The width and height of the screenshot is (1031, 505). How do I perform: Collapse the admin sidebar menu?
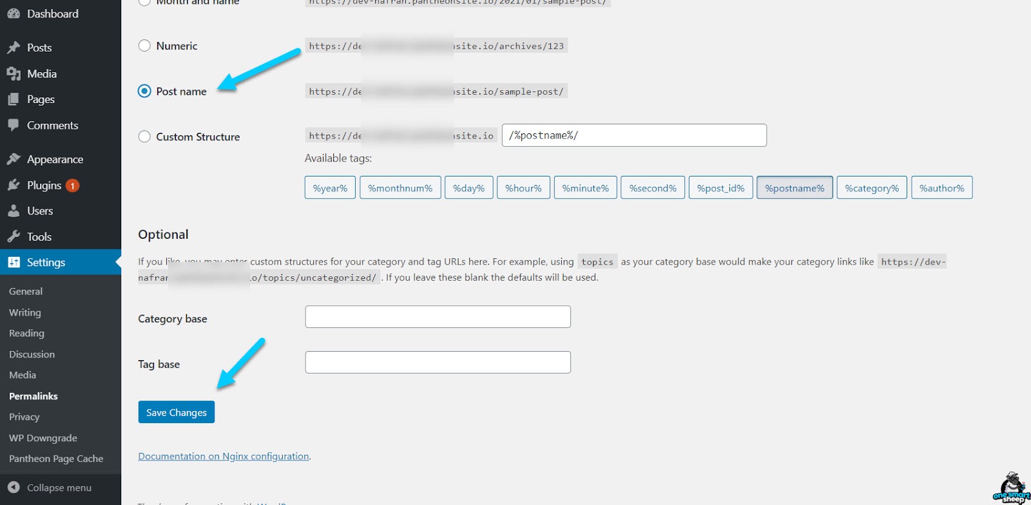[61, 488]
